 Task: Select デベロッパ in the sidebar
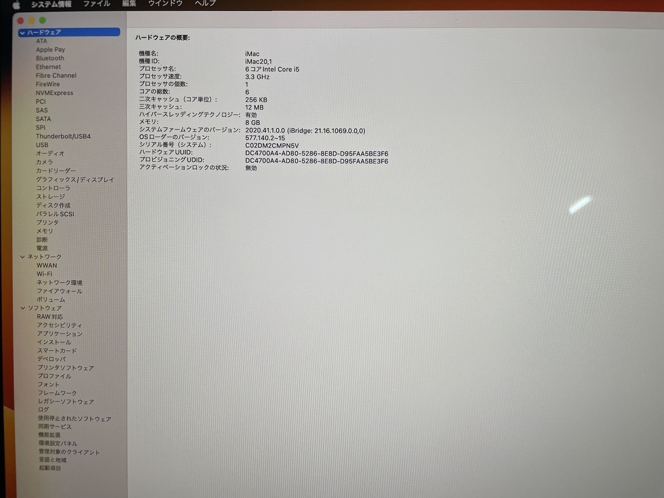point(51,359)
